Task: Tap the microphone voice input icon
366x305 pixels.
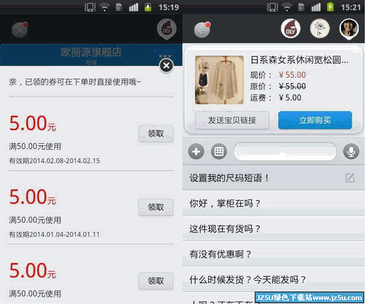Action: [351, 152]
